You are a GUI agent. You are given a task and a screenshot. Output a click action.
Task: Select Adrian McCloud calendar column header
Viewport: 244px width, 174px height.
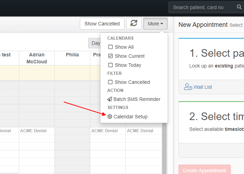tap(37, 58)
